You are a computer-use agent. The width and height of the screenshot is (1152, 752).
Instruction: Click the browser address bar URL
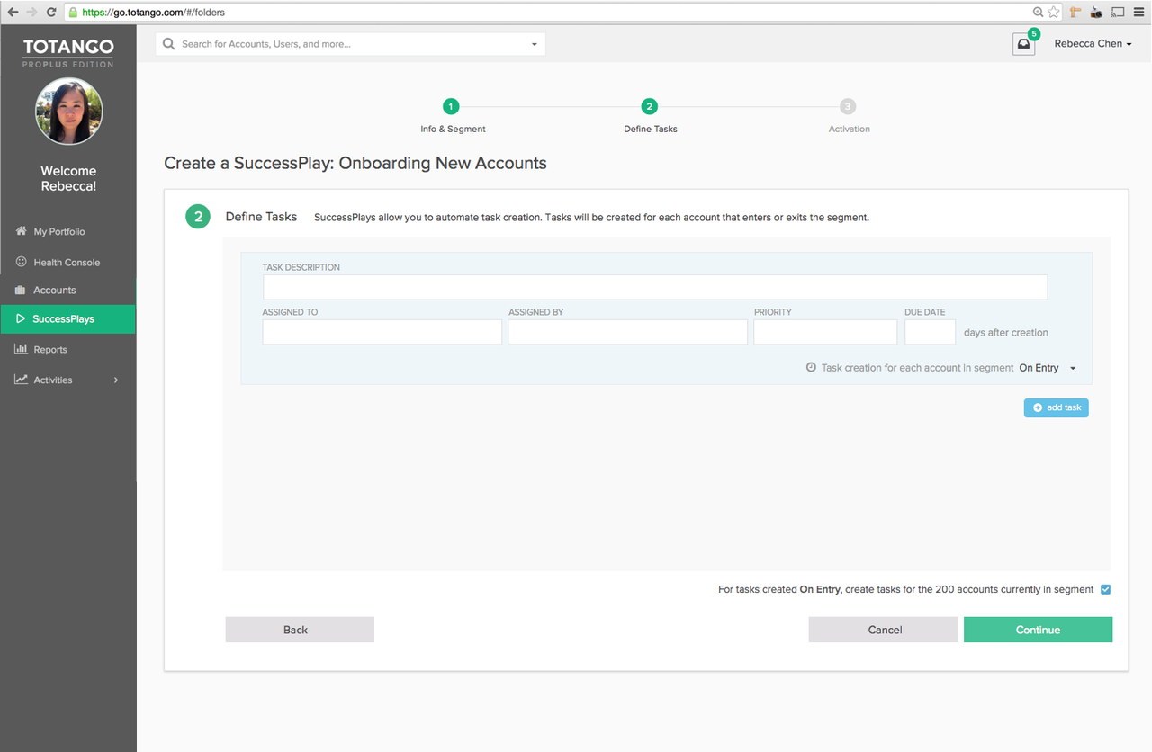153,13
